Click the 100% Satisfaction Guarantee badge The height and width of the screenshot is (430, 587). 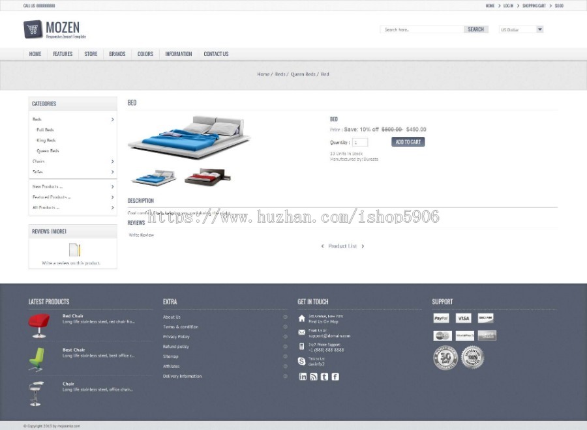(x=472, y=358)
